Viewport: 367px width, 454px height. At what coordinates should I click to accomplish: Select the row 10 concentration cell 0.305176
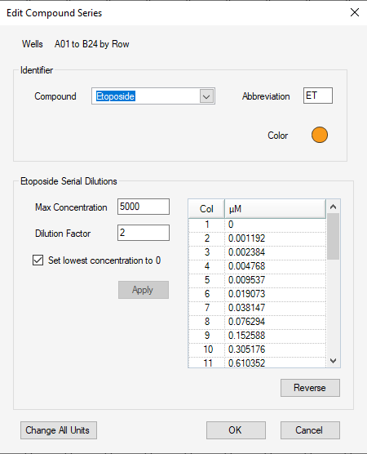pos(275,349)
